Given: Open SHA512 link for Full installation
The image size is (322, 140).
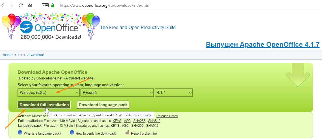Looking at the screenshot, I should click(154, 121).
